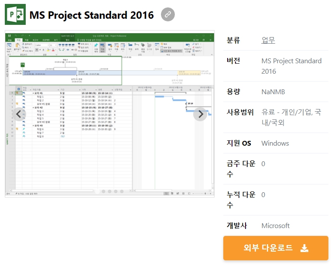Click the 개발사 label
The height and width of the screenshot is (266, 331).
click(x=237, y=225)
